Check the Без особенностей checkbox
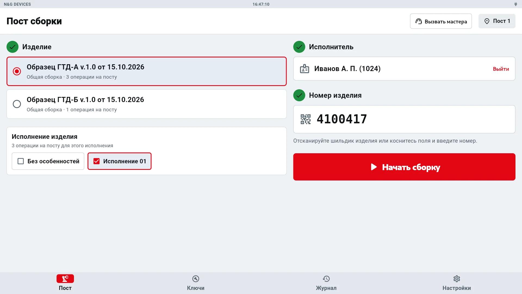Image resolution: width=522 pixels, height=294 pixels. click(21, 161)
